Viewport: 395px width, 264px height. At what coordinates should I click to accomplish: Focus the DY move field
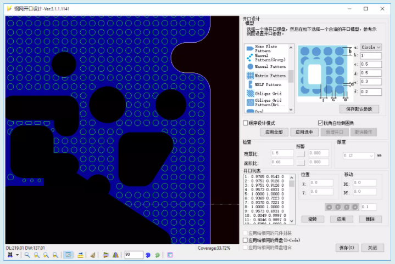point(365,192)
